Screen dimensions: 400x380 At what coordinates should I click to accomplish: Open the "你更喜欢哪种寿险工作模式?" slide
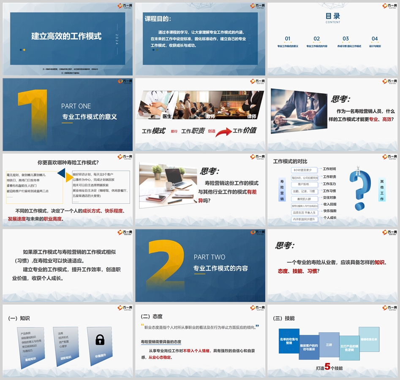(x=68, y=190)
